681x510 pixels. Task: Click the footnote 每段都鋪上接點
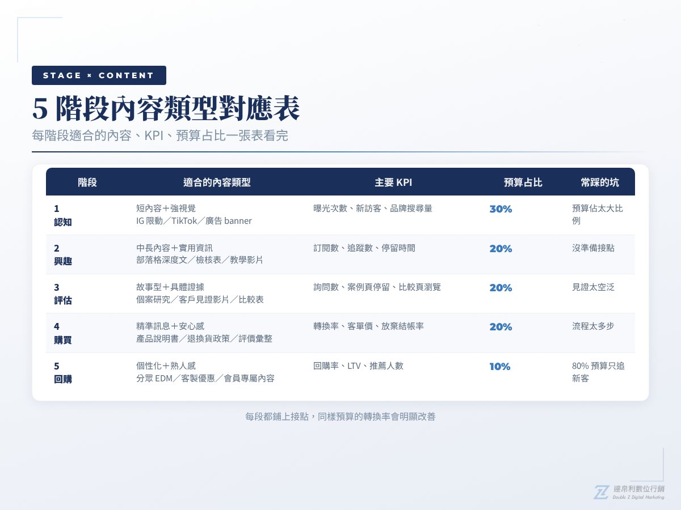pos(340,416)
